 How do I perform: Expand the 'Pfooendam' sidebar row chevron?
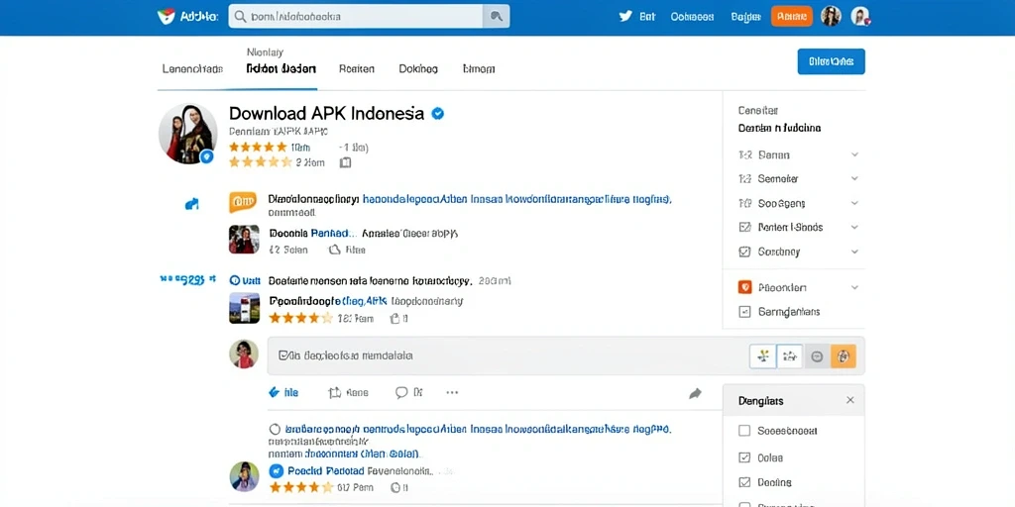coord(854,288)
